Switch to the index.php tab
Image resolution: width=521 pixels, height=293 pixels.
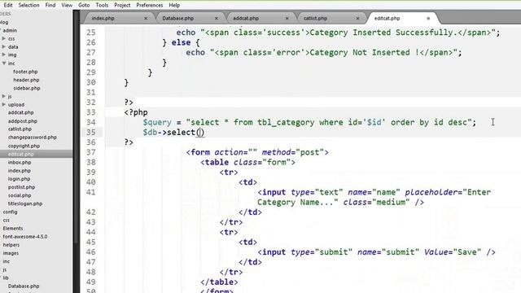[103, 18]
